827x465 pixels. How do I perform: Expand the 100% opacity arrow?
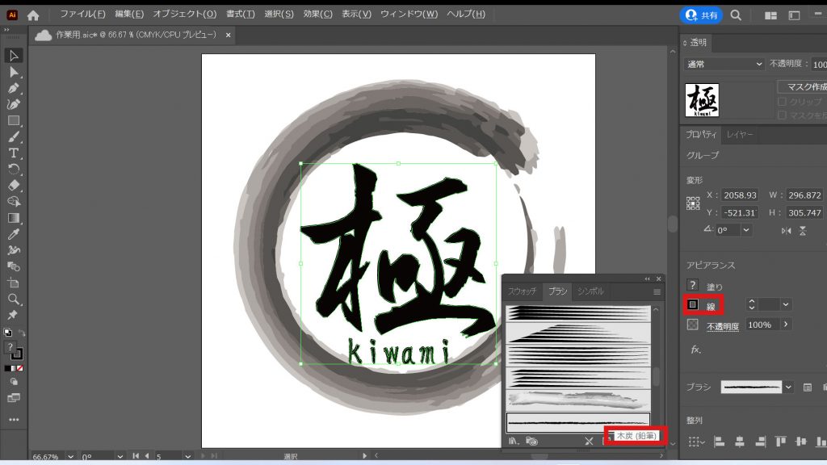(785, 325)
